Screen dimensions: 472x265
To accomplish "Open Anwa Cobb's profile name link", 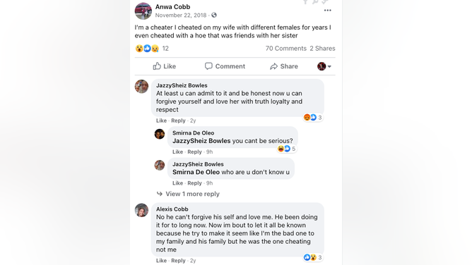I will (x=173, y=6).
